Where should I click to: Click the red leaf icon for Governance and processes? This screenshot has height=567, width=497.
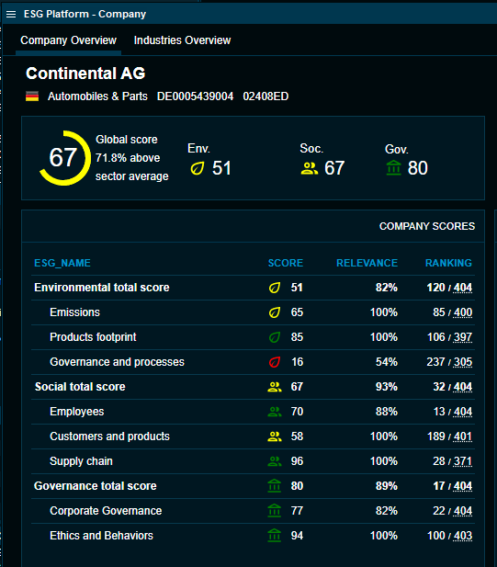click(275, 362)
